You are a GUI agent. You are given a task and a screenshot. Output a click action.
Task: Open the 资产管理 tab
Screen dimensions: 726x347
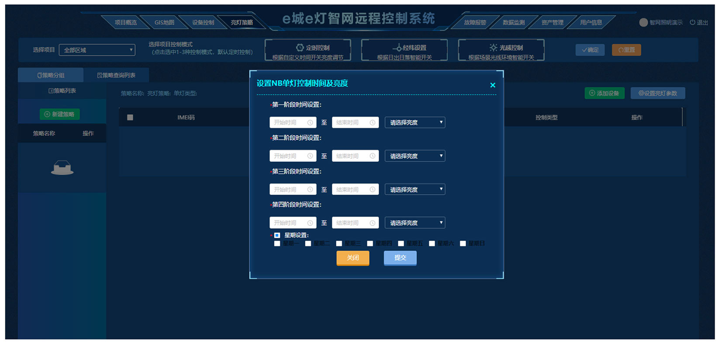click(x=552, y=22)
